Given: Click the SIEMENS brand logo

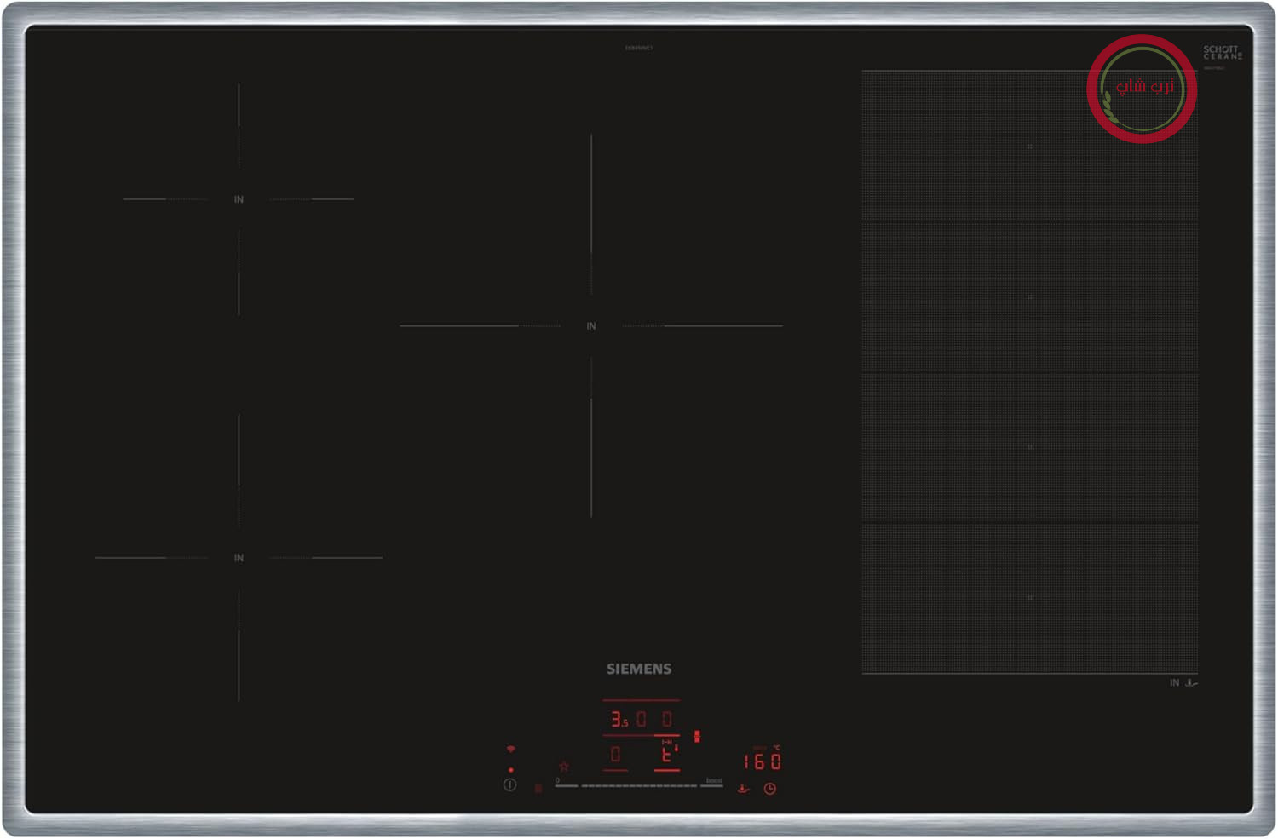Looking at the screenshot, I should coord(639,669).
